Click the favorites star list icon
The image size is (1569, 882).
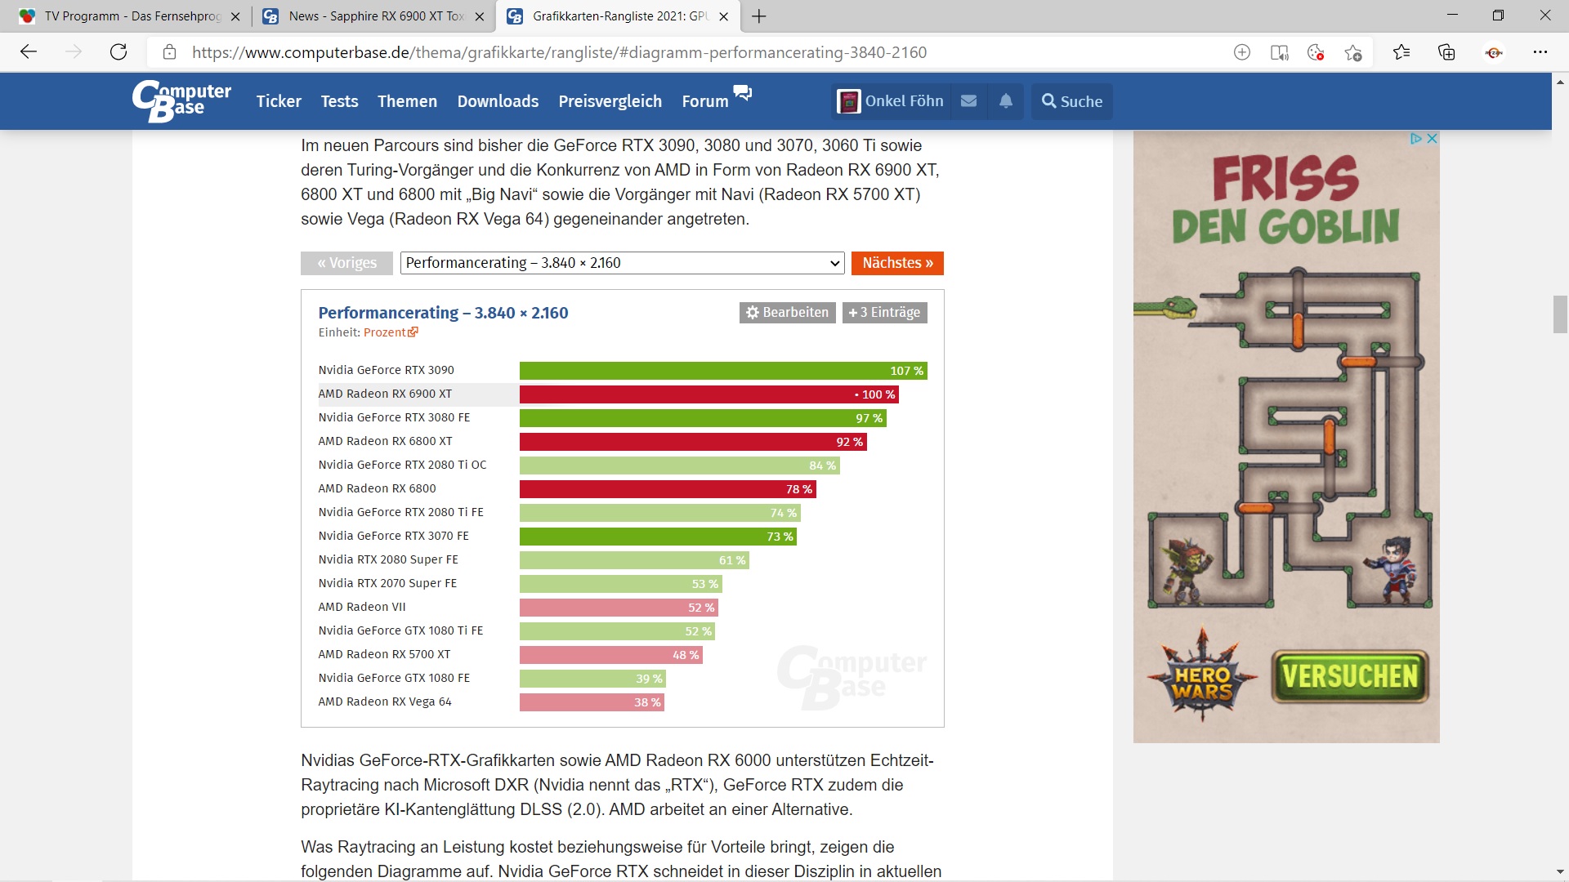tap(1401, 52)
